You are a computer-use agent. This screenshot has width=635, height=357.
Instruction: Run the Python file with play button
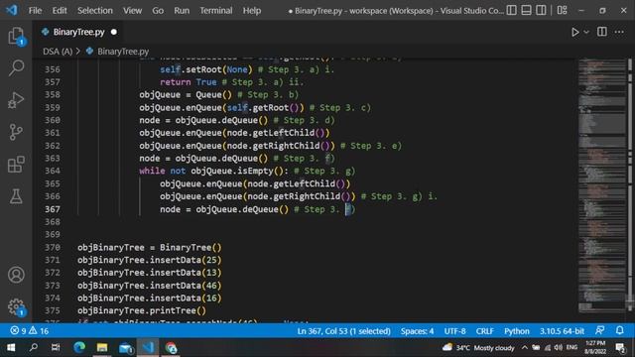coord(574,32)
